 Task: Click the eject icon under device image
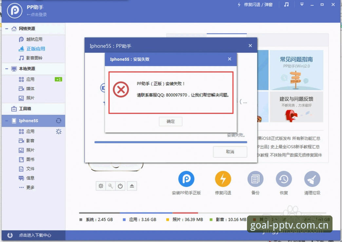coord(132,186)
